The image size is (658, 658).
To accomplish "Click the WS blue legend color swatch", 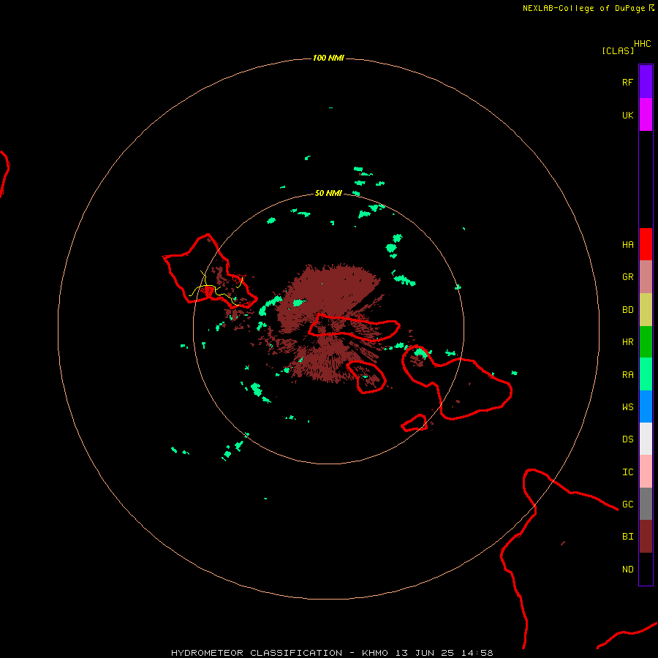I will 646,406.
